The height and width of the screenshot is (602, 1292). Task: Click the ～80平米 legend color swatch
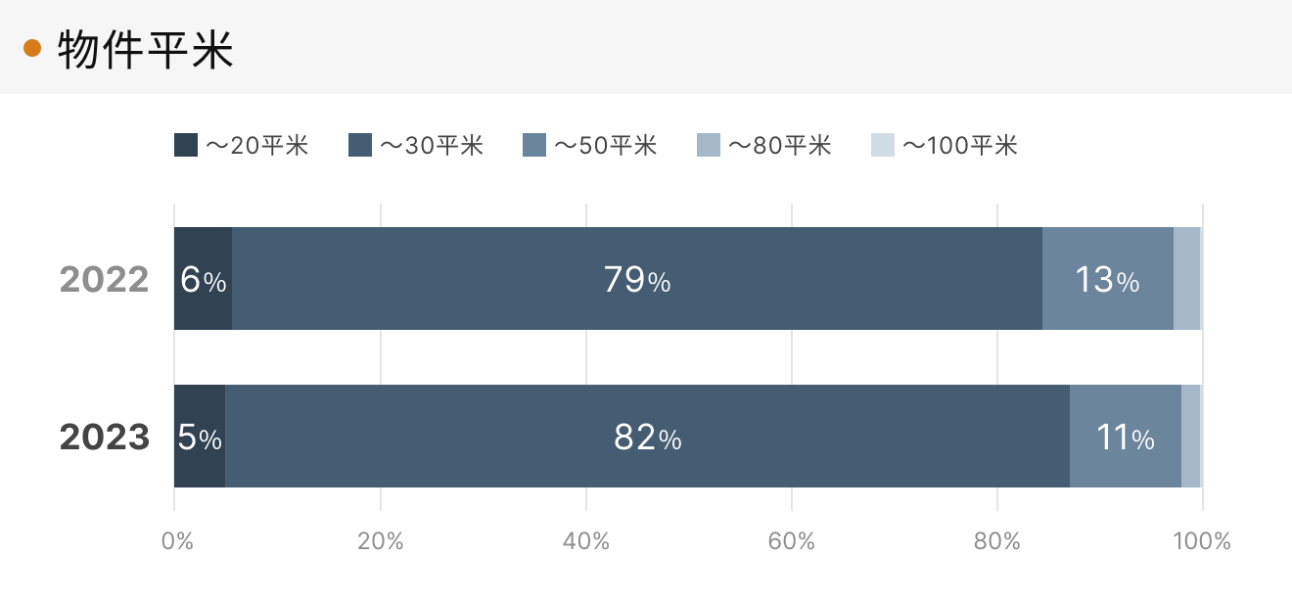[709, 145]
